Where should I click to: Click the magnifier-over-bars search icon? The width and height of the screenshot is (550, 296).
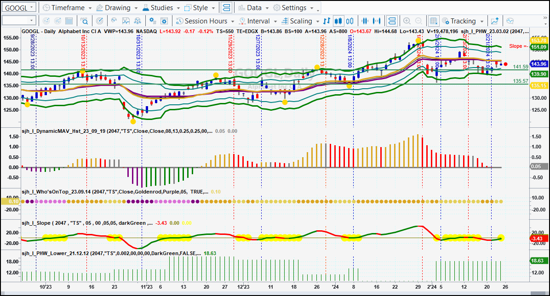tap(84, 21)
